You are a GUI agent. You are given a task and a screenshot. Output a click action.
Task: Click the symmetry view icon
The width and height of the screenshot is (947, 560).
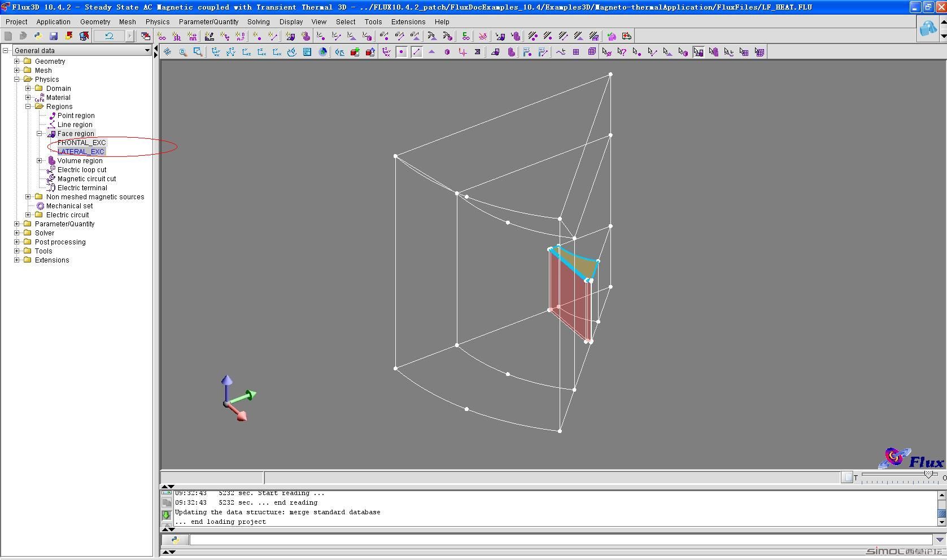(339, 52)
